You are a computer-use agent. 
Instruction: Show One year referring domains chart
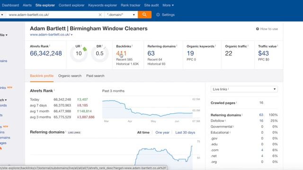coord(162,132)
